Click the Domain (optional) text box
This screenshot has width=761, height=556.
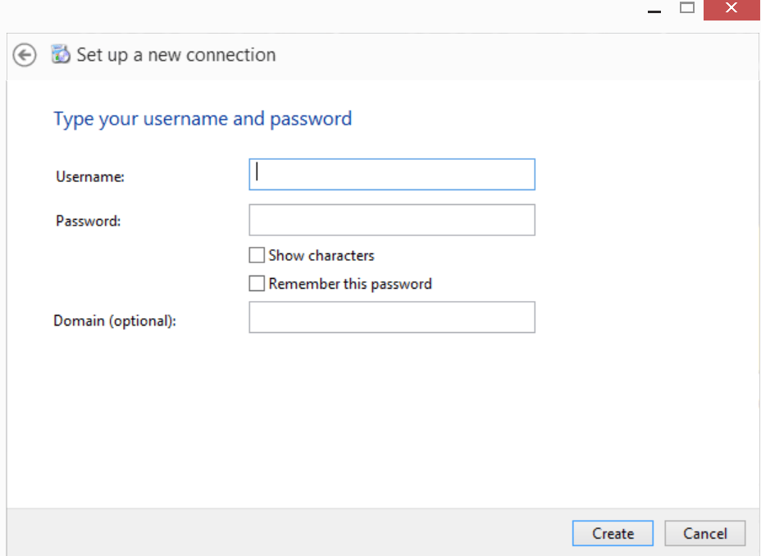point(391,317)
